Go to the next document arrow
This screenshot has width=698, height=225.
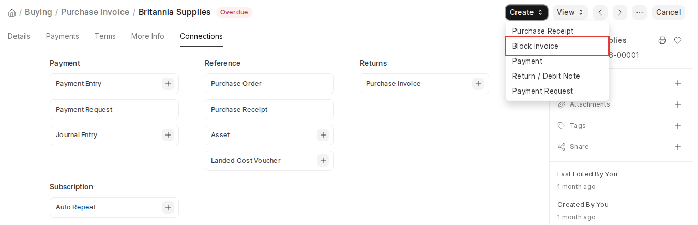(620, 12)
